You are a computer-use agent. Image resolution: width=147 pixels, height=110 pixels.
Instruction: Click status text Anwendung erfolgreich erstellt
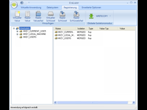point(24,108)
